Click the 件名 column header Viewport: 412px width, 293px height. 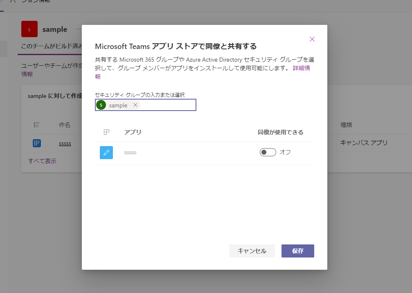[64, 125]
